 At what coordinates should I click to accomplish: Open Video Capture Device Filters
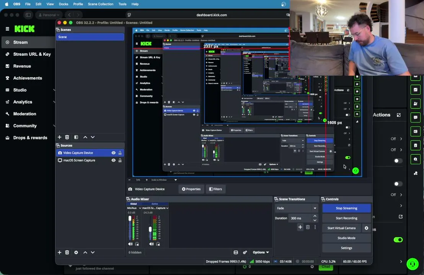215,189
